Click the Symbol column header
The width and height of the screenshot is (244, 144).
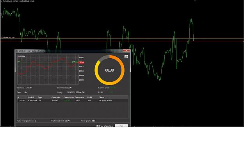30,97
